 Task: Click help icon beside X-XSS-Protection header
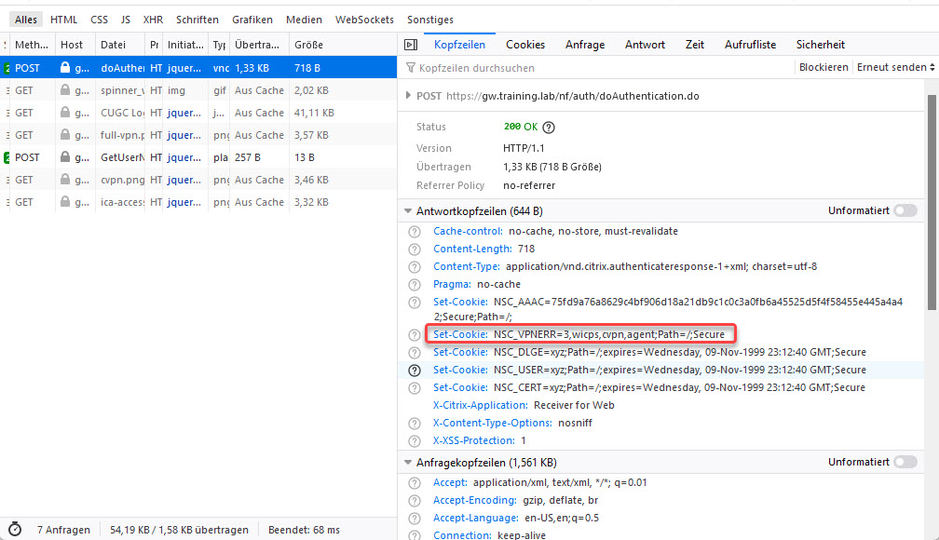coord(415,441)
